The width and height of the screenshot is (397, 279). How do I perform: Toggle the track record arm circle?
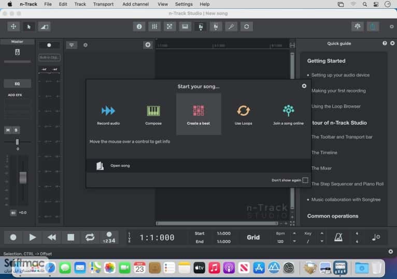pyautogui.click(x=49, y=45)
